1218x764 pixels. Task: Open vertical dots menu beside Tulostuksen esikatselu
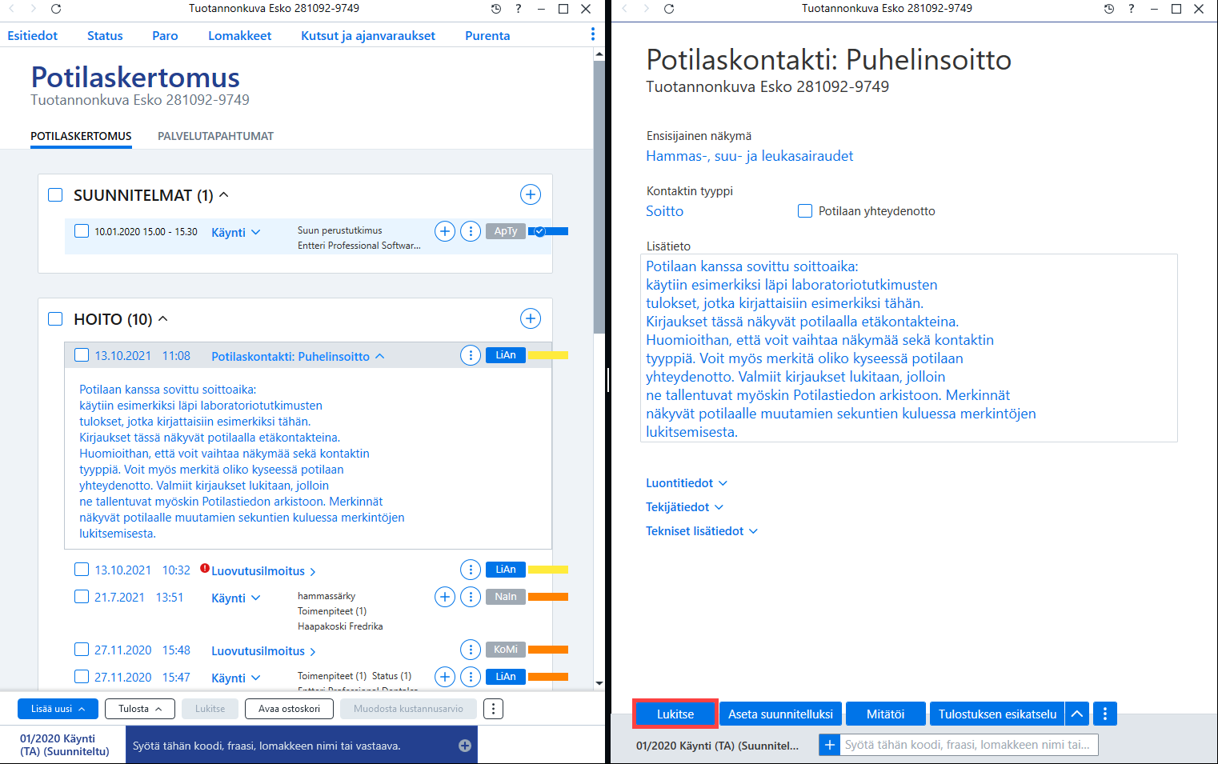tap(1105, 714)
